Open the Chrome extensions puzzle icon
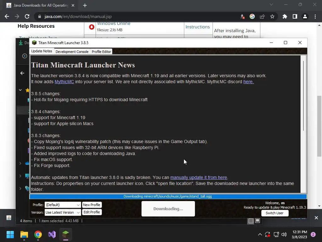Viewport: 322px width, 242px height. pyautogui.click(x=285, y=16)
